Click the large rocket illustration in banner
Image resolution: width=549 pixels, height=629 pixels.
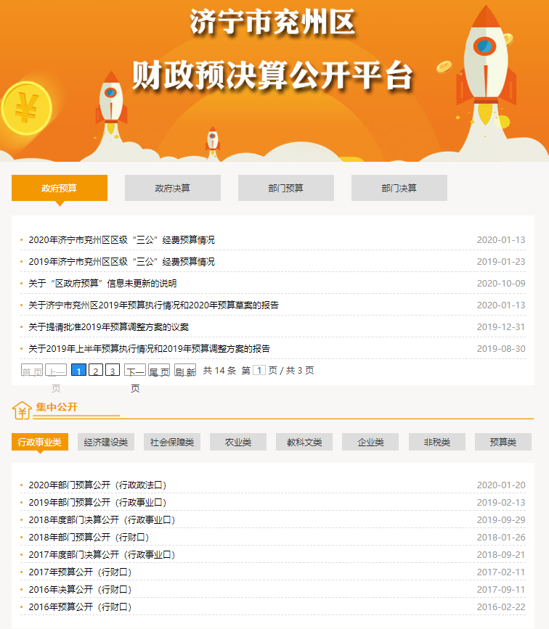coord(485,65)
